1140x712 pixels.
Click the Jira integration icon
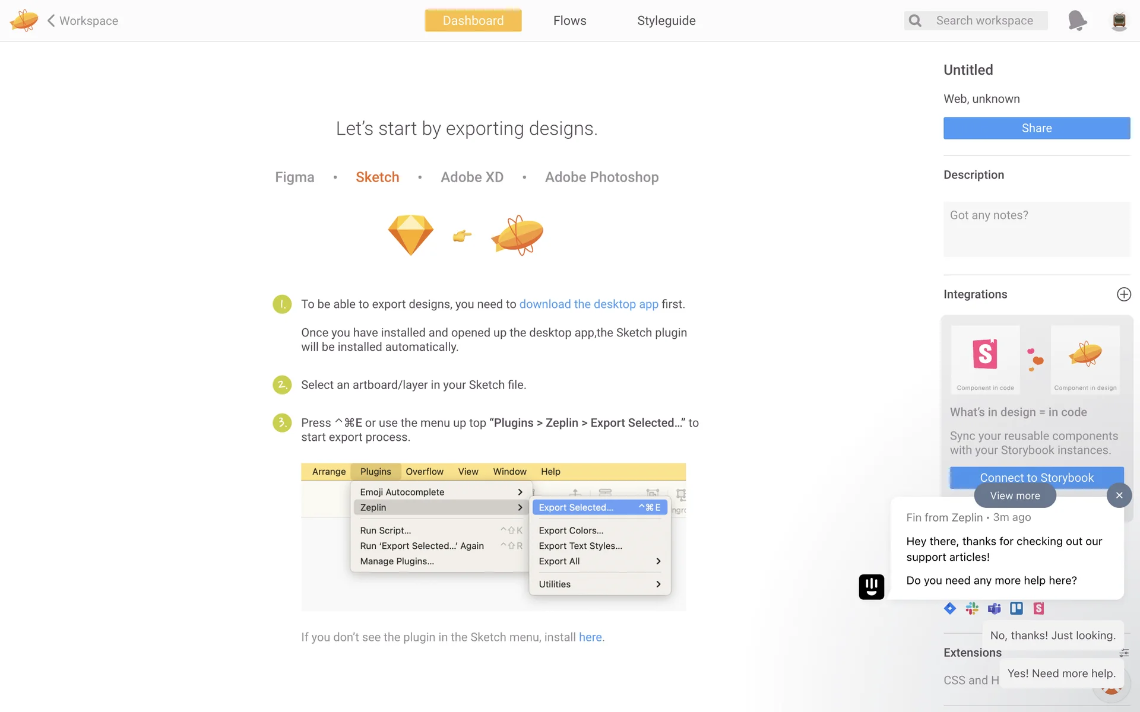pyautogui.click(x=950, y=608)
